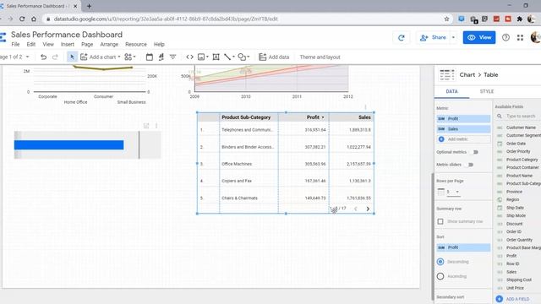
Task: Open the Resource menu
Action: point(136,45)
